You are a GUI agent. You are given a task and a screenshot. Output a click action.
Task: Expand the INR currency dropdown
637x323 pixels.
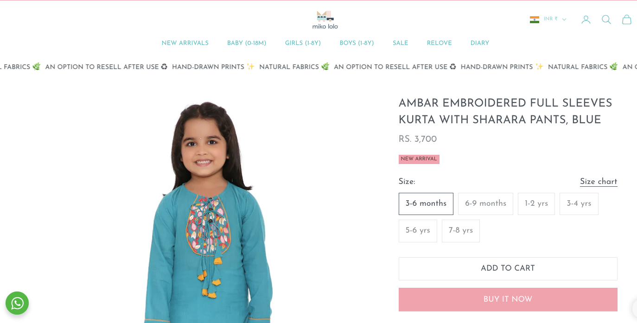pyautogui.click(x=555, y=19)
